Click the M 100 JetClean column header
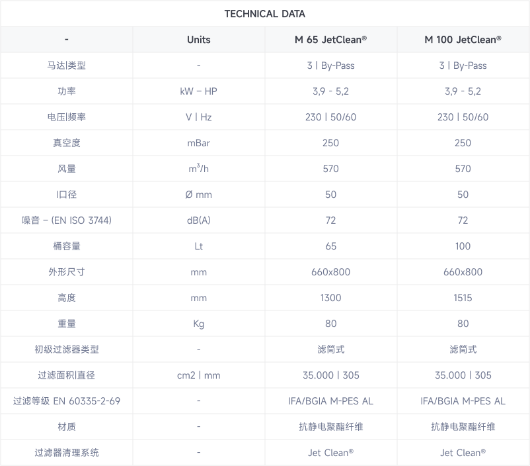 (463, 40)
